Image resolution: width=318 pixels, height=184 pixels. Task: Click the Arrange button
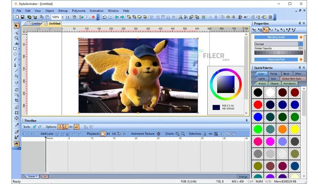(x=243, y=177)
